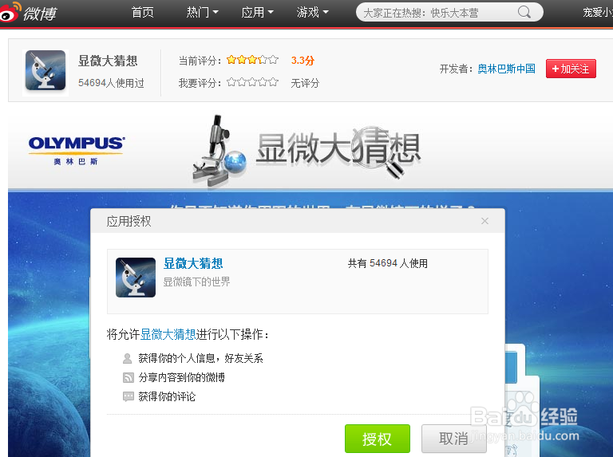
Task: Click the Weibo logo icon
Action: tap(10, 12)
